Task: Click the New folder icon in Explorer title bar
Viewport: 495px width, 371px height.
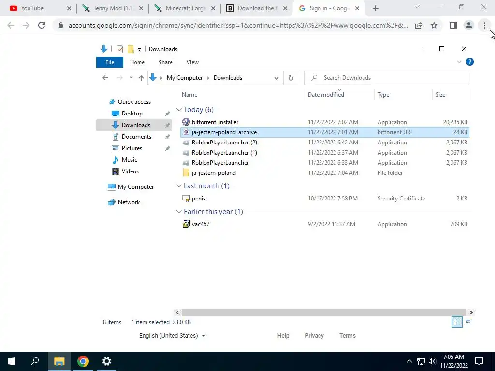Action: click(x=131, y=49)
